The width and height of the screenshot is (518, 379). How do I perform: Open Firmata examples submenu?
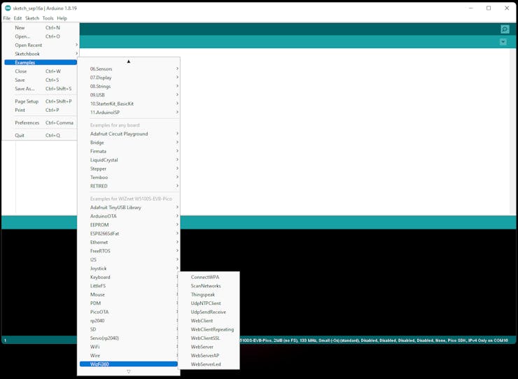point(129,151)
